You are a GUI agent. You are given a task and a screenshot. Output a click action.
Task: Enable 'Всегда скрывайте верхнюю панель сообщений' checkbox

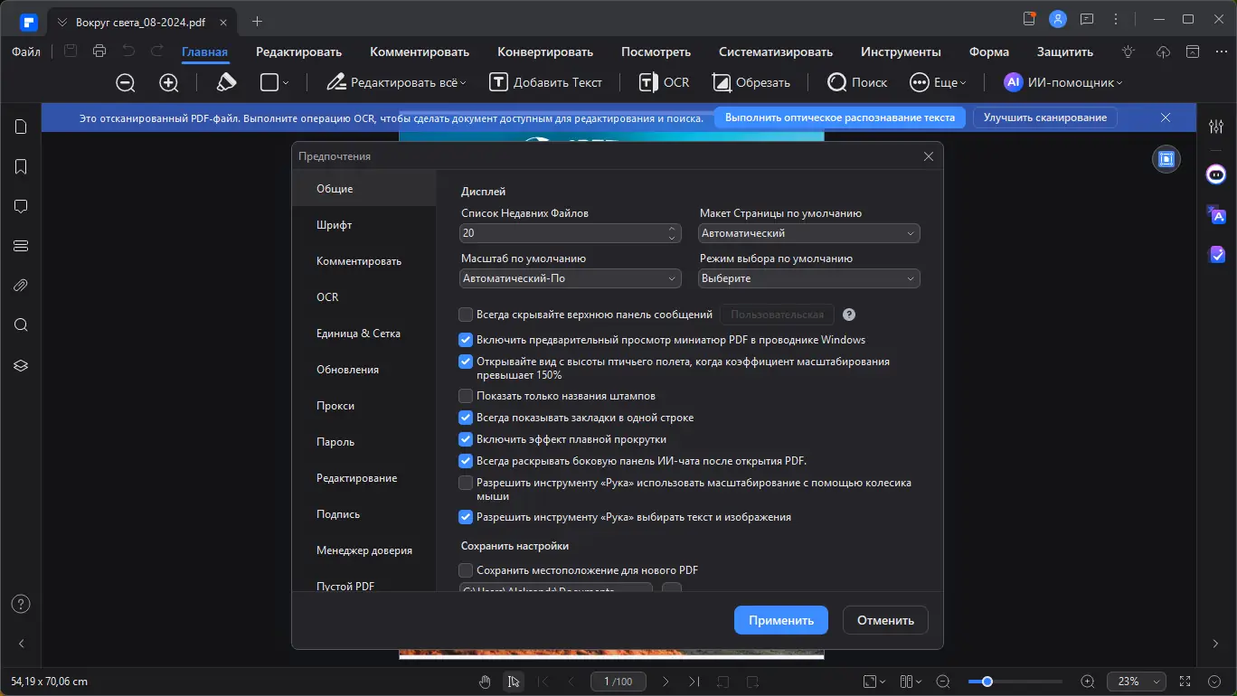pyautogui.click(x=466, y=315)
